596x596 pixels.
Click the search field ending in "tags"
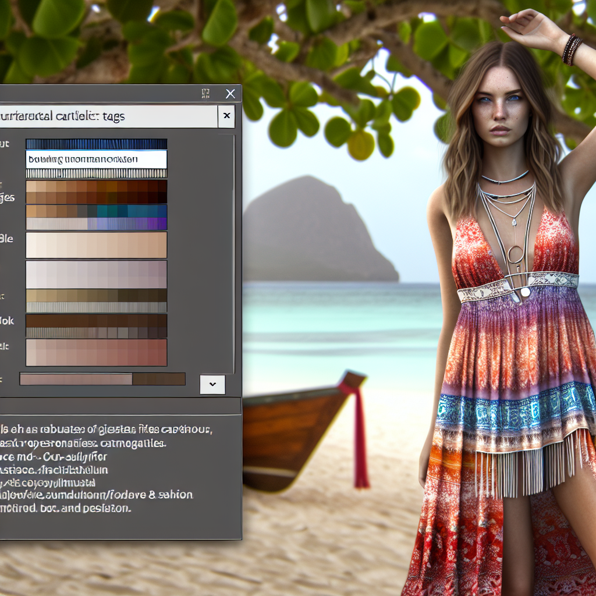pos(108,116)
